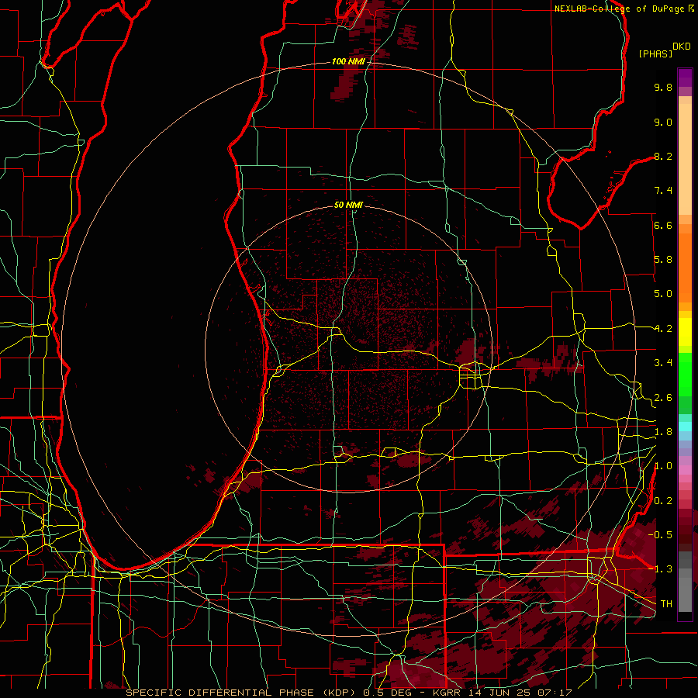
Task: Click the 100 NMI range ring label
Action: pos(348,61)
